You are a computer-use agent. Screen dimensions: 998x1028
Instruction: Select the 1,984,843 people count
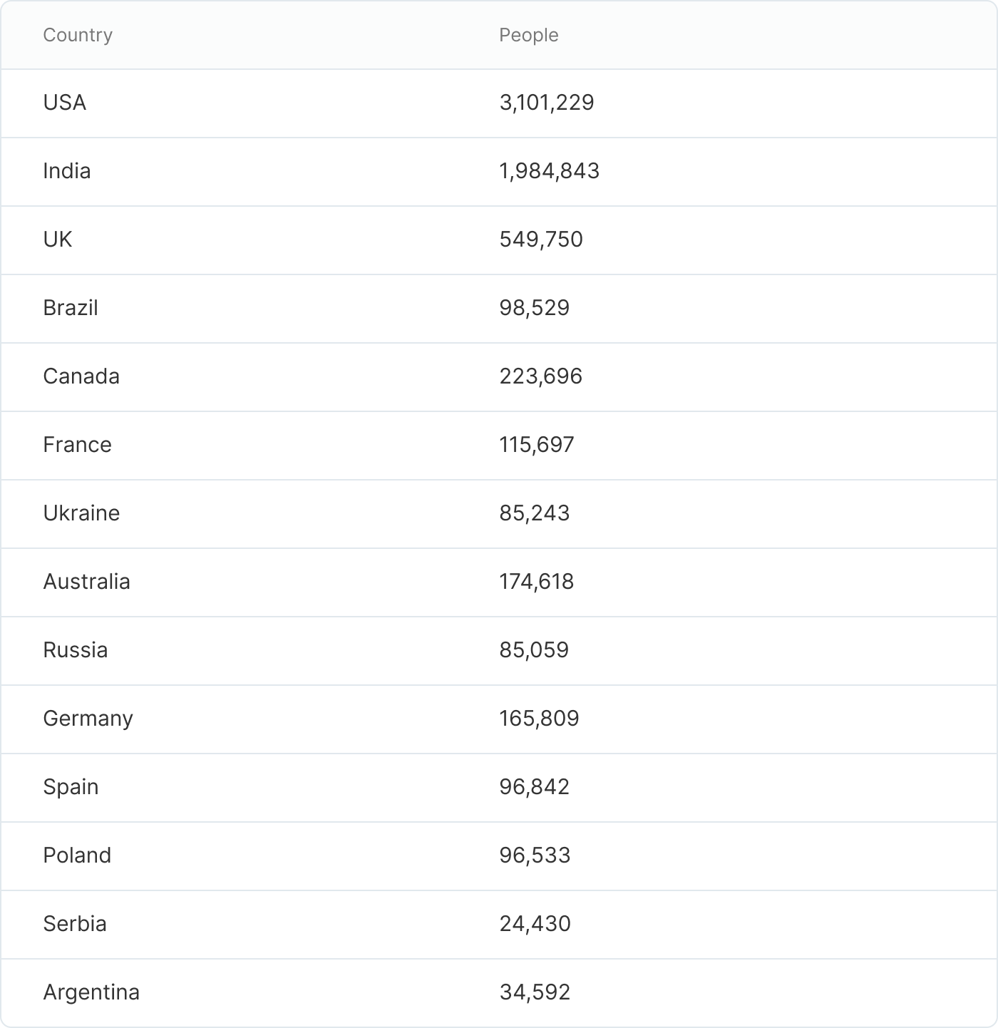(550, 171)
